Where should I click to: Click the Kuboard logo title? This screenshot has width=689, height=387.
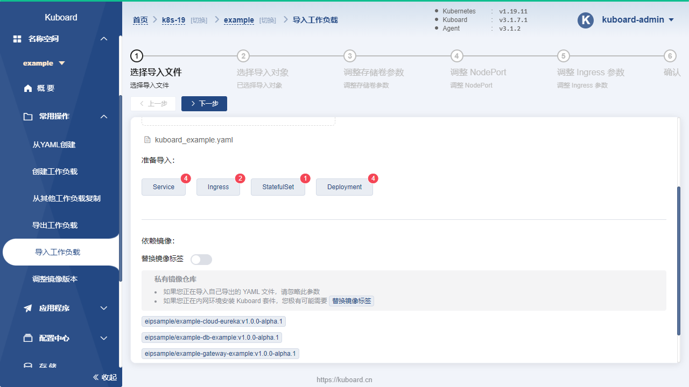coord(61,17)
